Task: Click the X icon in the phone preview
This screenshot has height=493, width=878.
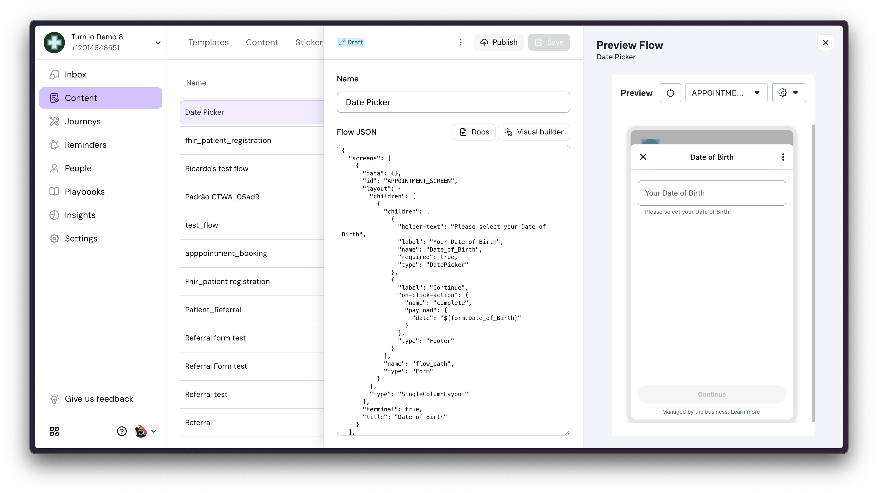Action: pyautogui.click(x=643, y=157)
